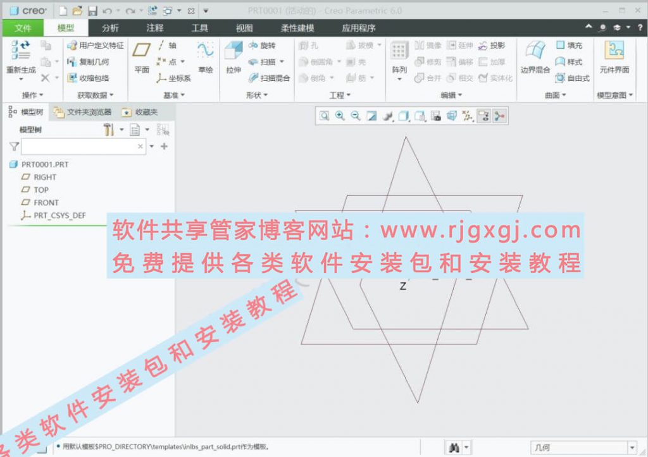Open the saved orientations icon in graphics toolbar
648x457 pixels.
[x=420, y=116]
